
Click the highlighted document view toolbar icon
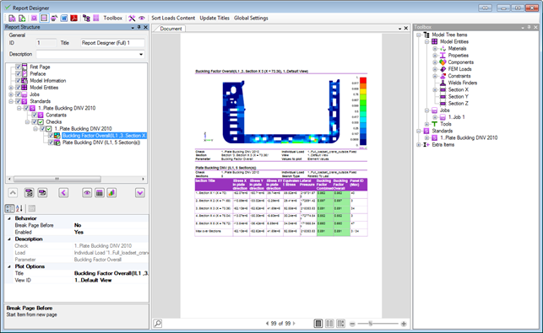44,18
